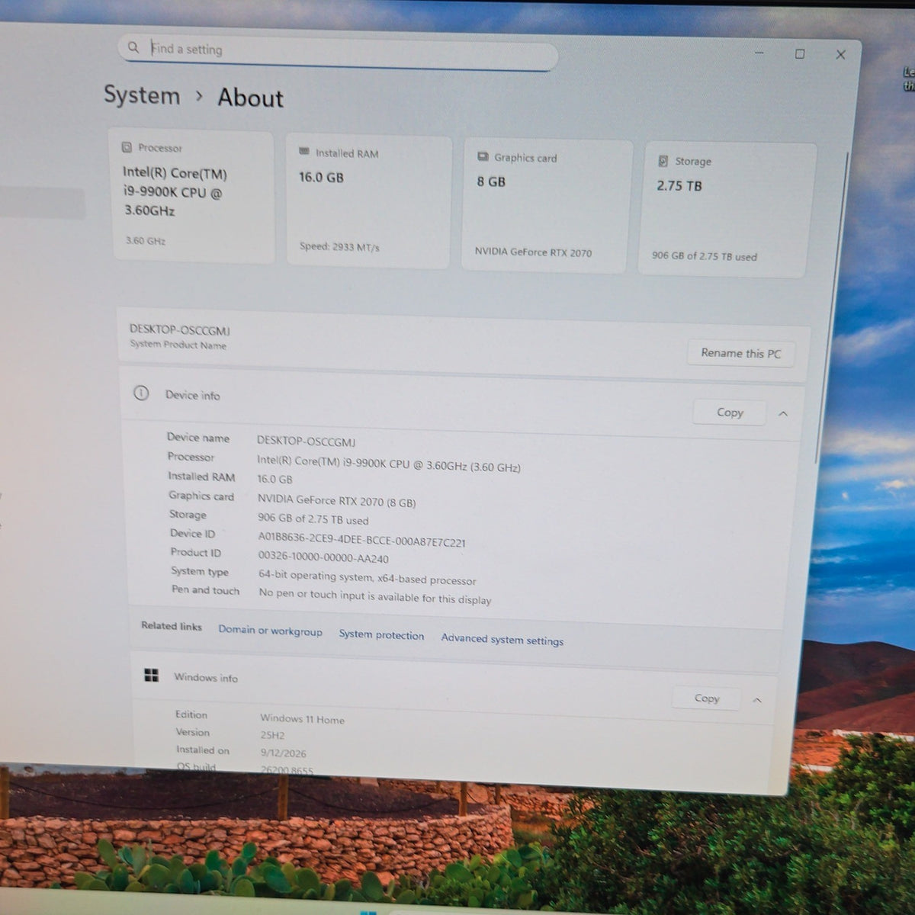The image size is (915, 915).
Task: Click the Storage drive icon
Action: pos(663,161)
